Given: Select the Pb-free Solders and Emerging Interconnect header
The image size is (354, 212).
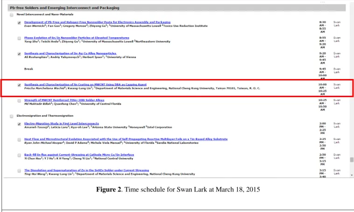Looking at the screenshot, I should (64, 7).
